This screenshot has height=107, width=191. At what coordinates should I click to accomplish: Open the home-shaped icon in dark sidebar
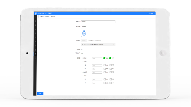[35, 25]
